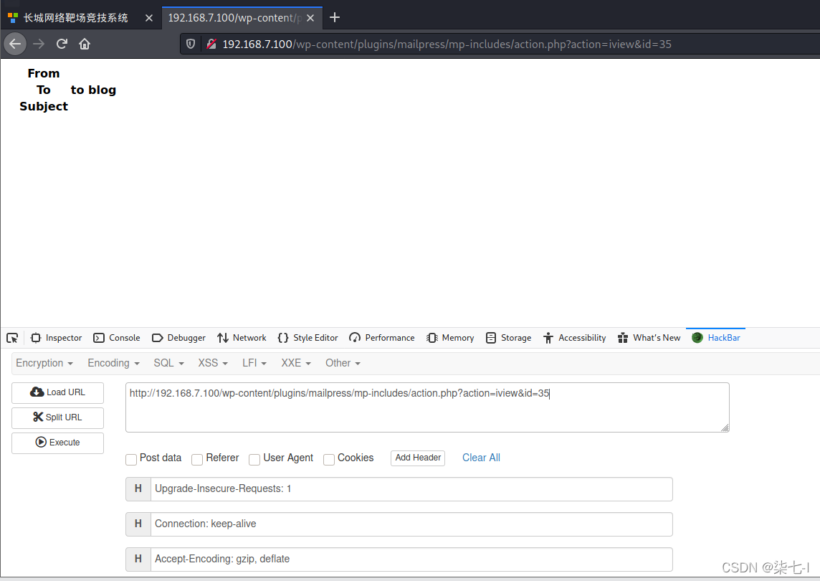
Task: Activate the element picker tool
Action: pyautogui.click(x=12, y=338)
